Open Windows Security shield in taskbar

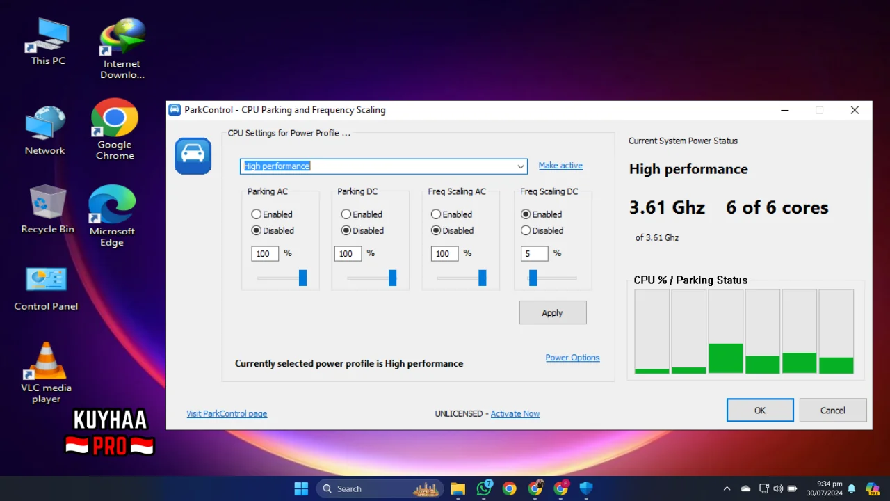pos(586,488)
